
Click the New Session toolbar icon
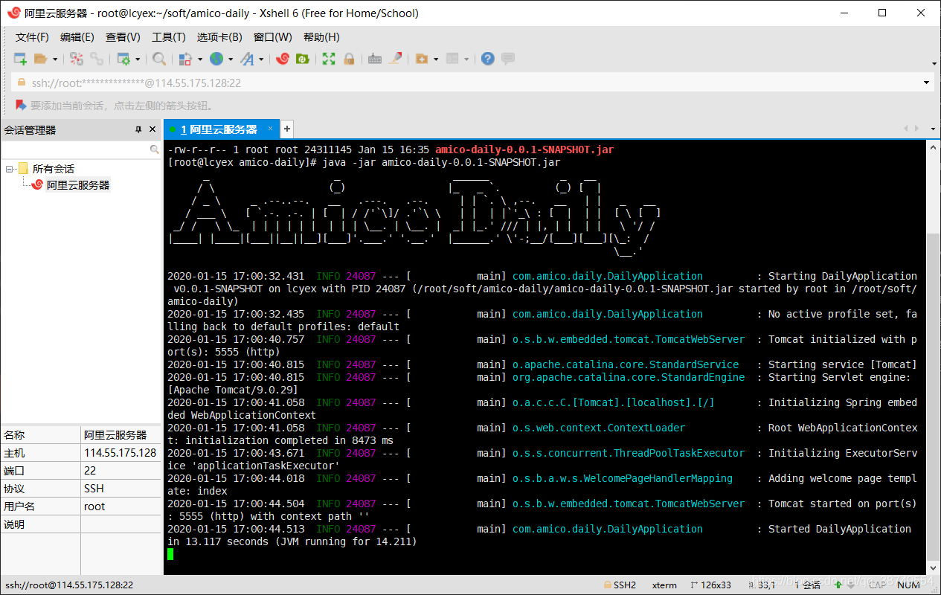tap(20, 59)
